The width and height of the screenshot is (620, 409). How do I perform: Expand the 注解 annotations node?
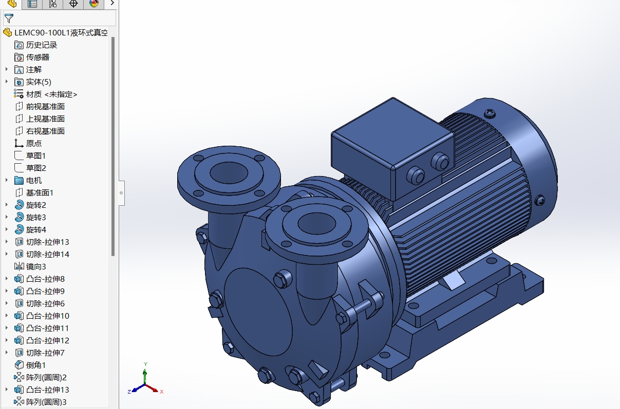pos(7,69)
